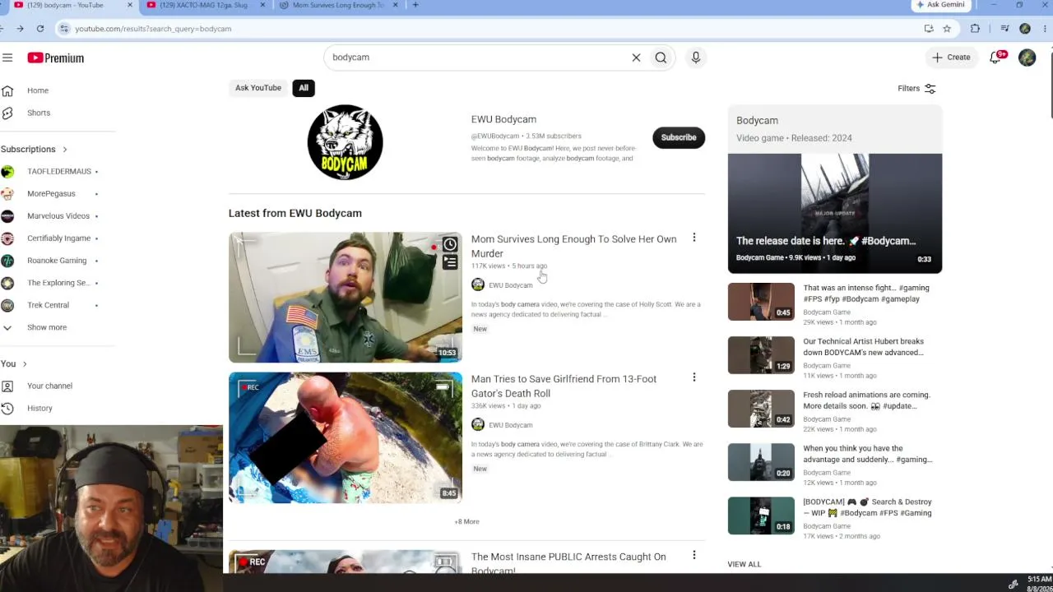
Task: Open the Certifiably Ingame subscription
Action: [58, 238]
